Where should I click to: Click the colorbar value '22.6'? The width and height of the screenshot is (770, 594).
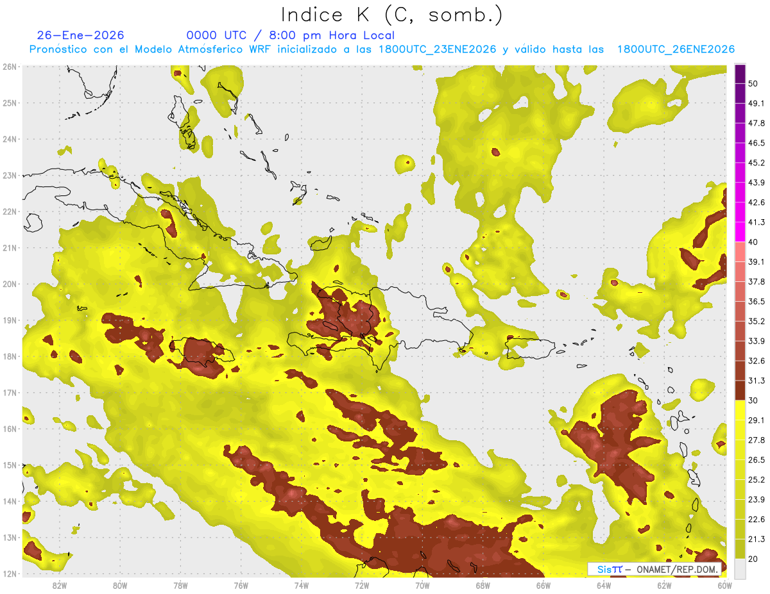click(x=756, y=520)
